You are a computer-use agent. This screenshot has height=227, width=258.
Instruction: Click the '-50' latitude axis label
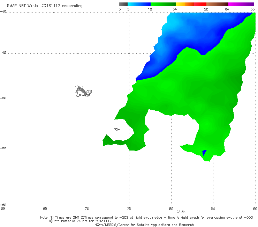pos(3,98)
